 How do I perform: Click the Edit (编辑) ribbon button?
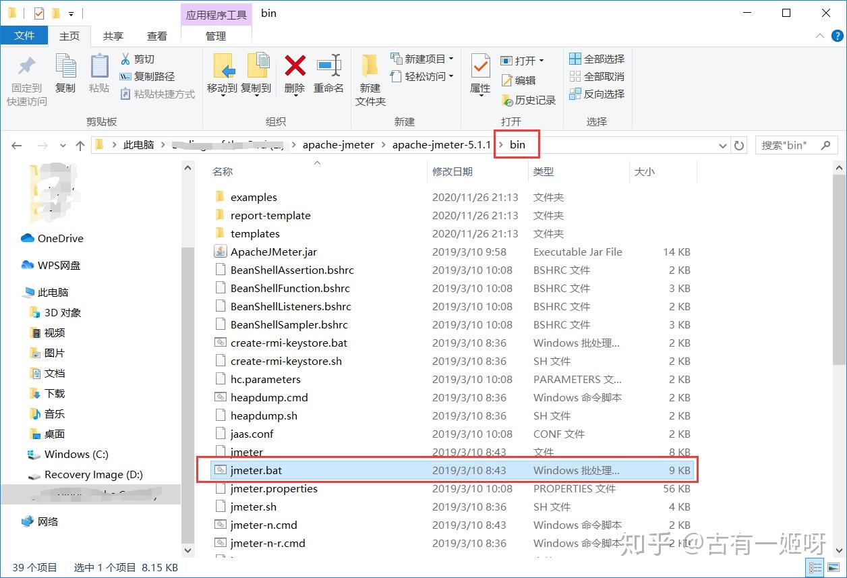pos(518,80)
